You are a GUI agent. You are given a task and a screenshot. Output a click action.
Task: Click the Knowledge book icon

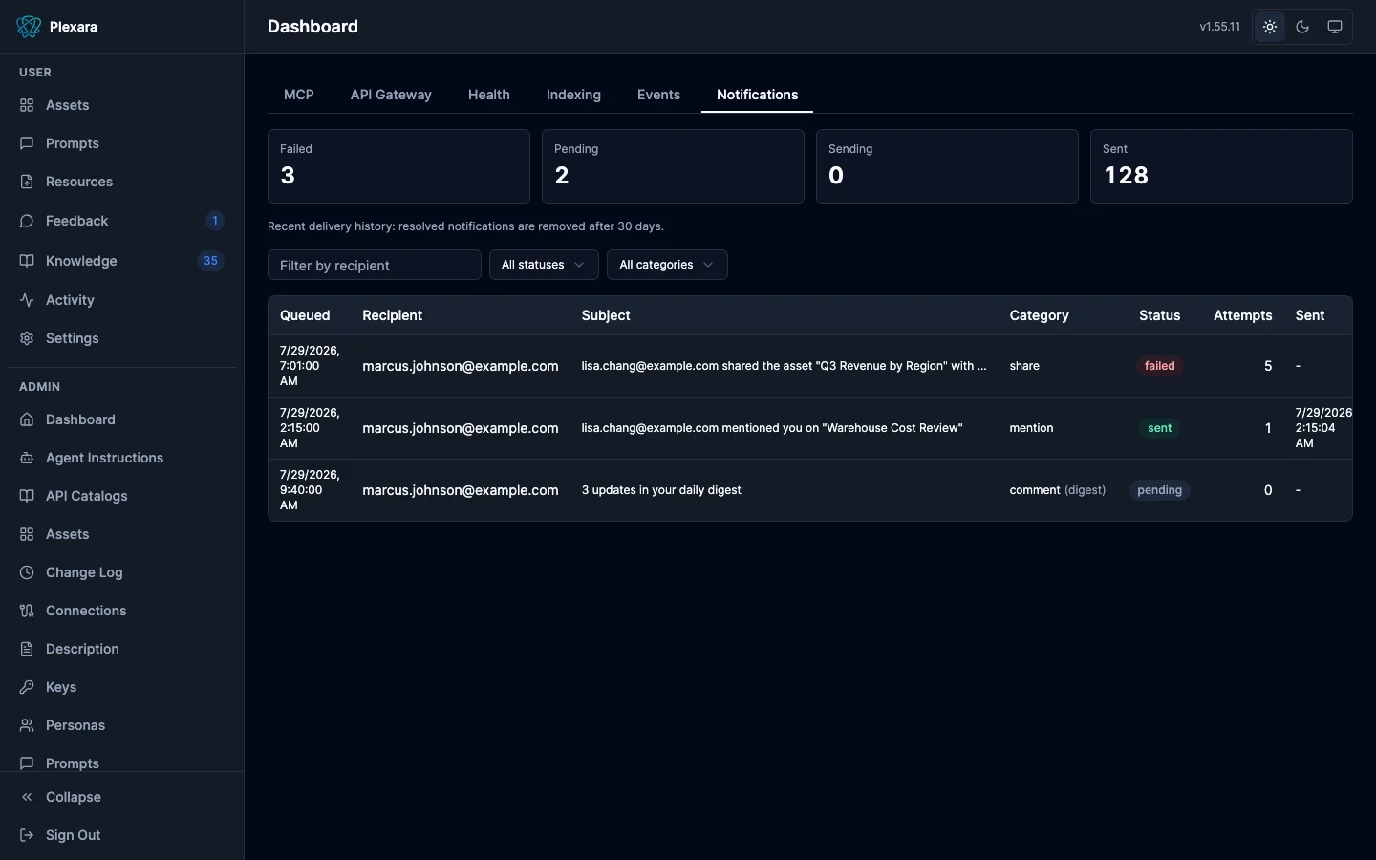[27, 261]
